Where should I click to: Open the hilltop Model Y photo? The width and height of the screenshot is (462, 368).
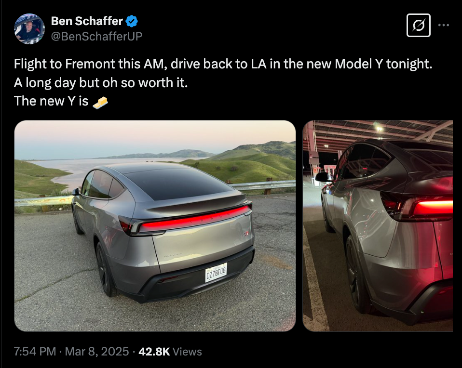pos(155,225)
